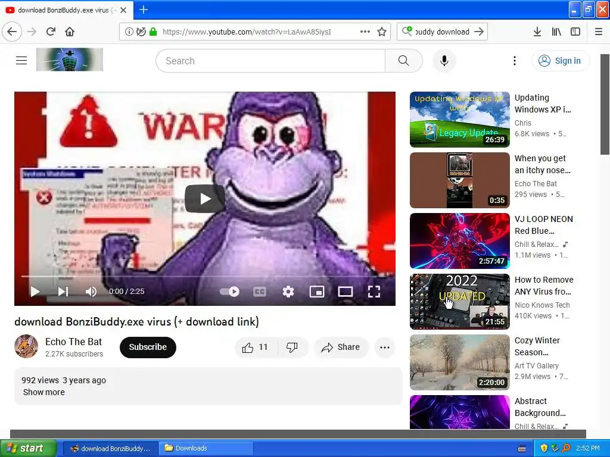610x457 pixels.
Task: Reload the page with the refresh icon
Action: coord(51,32)
